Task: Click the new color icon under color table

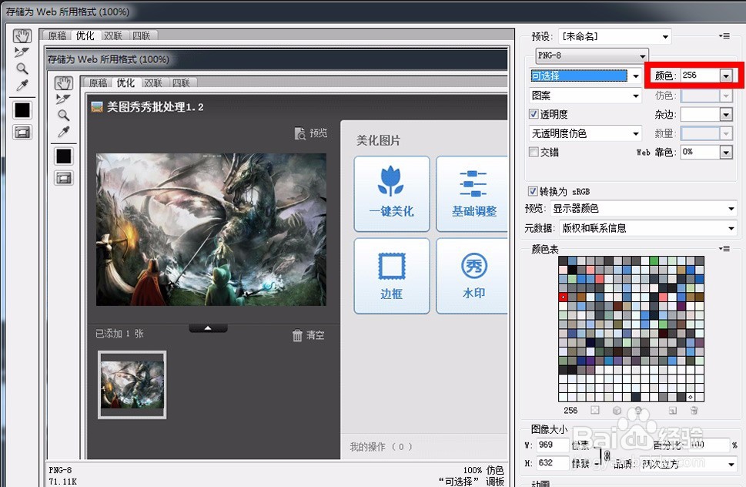Action: coord(672,411)
